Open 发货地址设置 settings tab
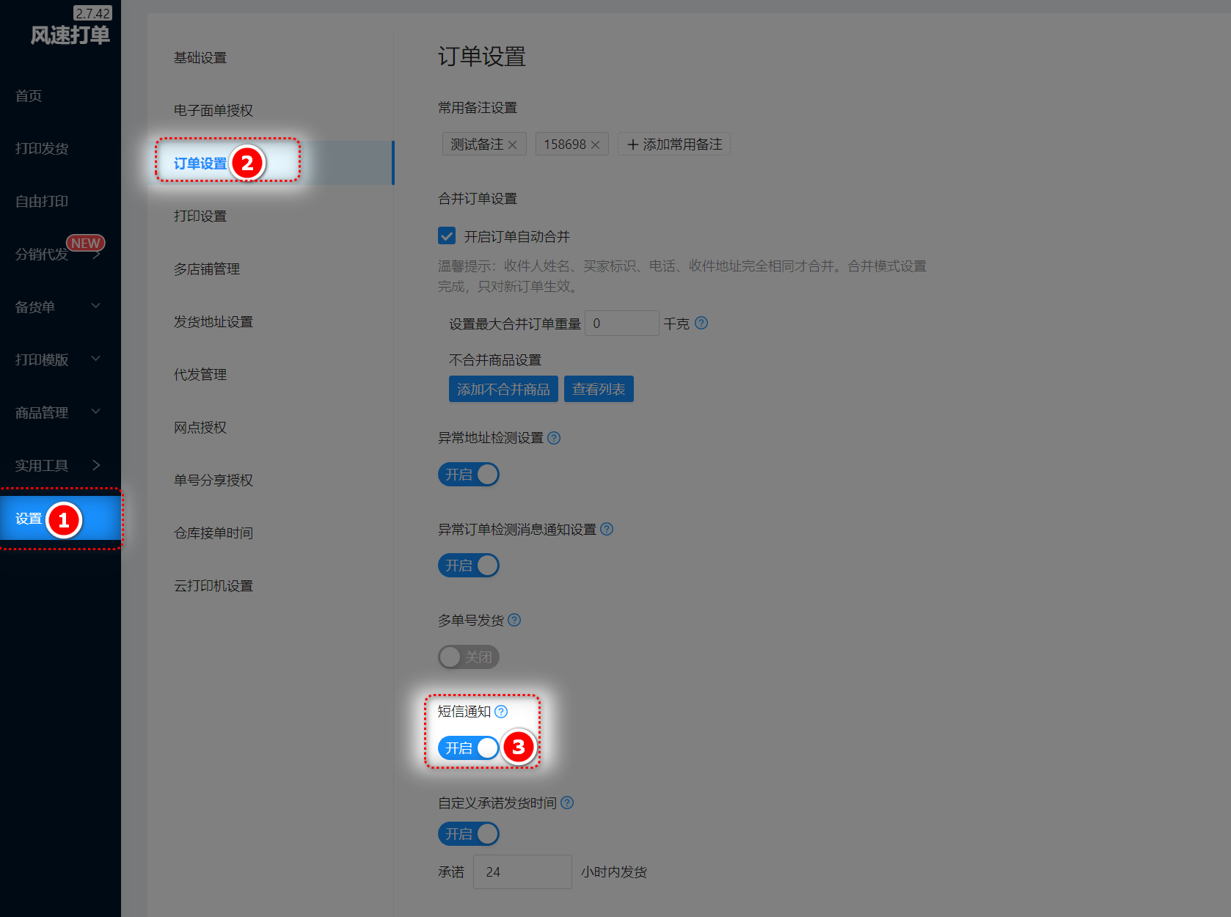 coord(213,322)
